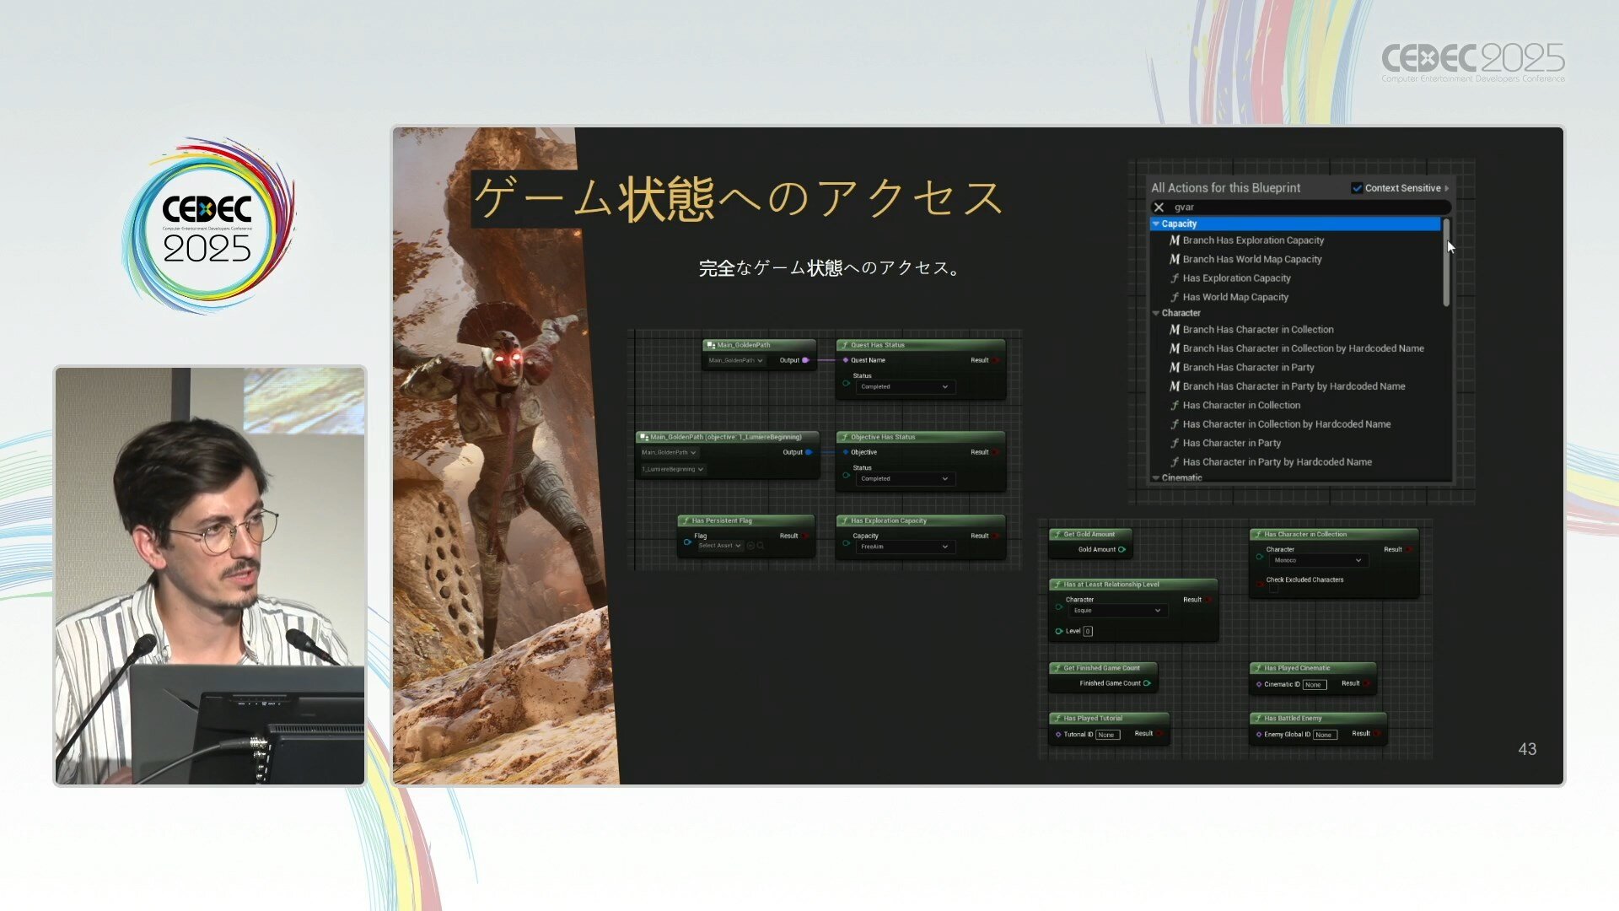
Task: Open Main_GoldenPath dropdown on top quest node
Action: (x=735, y=361)
